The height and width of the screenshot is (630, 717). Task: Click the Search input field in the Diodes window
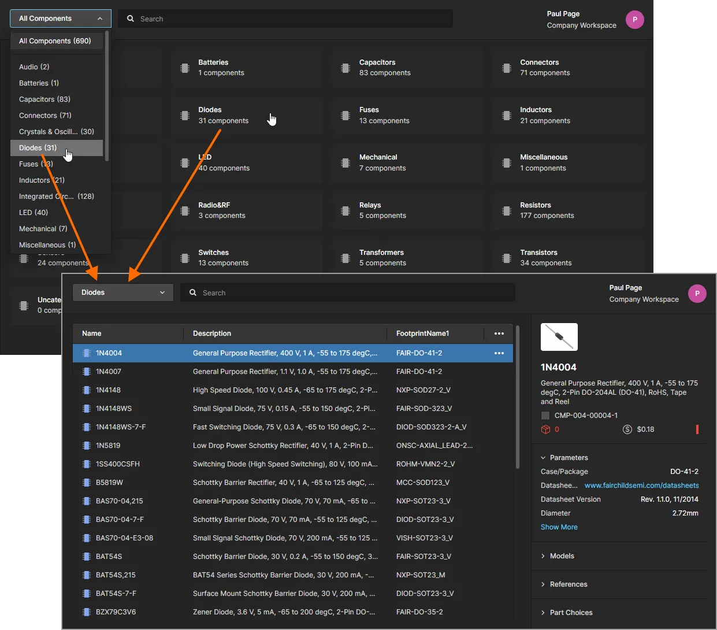pos(347,292)
